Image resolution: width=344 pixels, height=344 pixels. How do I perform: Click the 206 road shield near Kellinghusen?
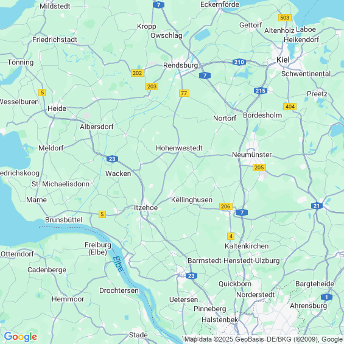coord(225,206)
